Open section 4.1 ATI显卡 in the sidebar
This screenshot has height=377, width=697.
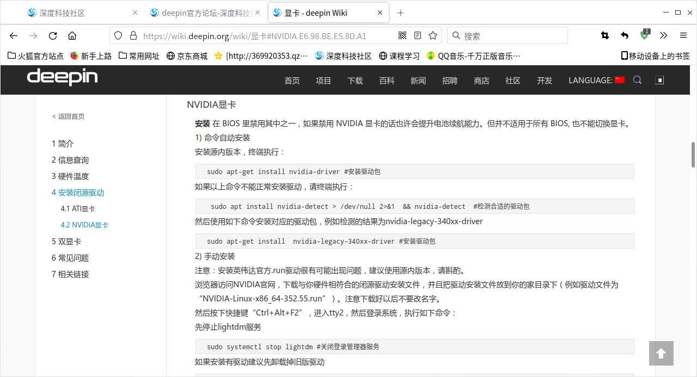[78, 208]
